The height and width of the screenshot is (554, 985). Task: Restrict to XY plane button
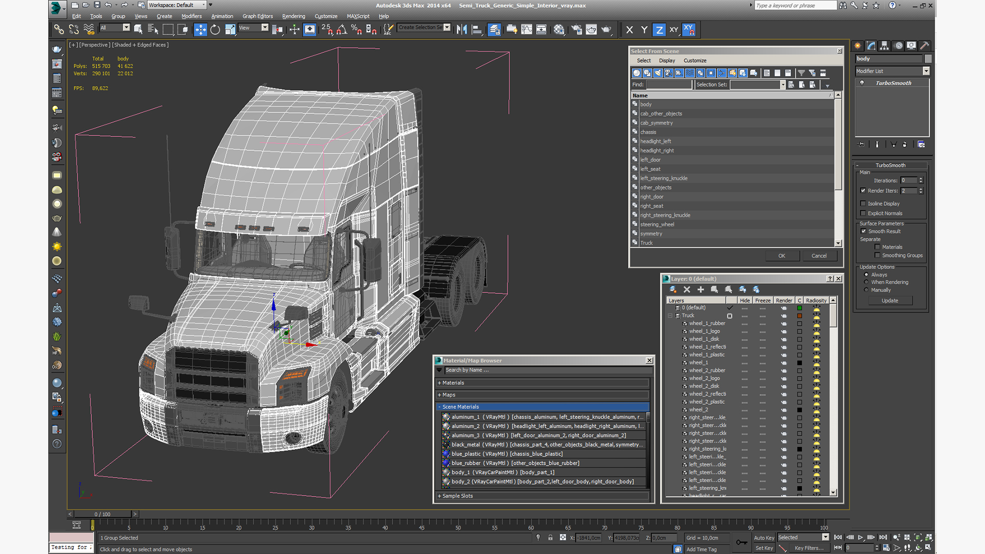point(674,30)
